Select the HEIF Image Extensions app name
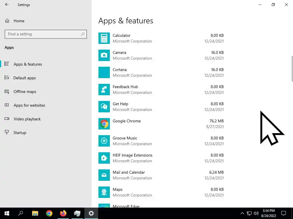 [132, 155]
